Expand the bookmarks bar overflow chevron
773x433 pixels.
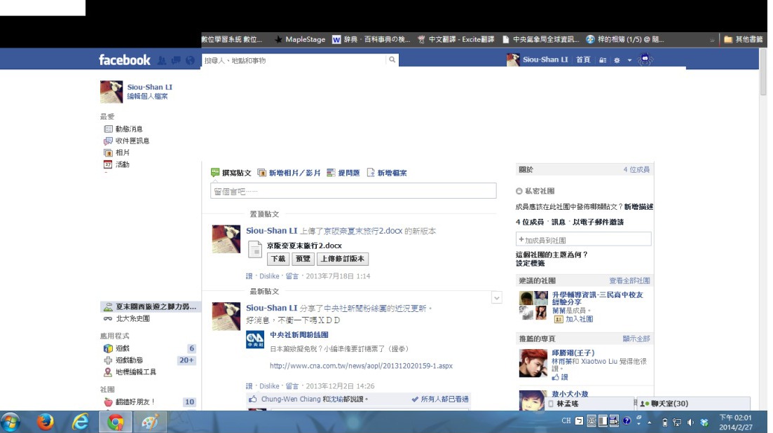712,40
